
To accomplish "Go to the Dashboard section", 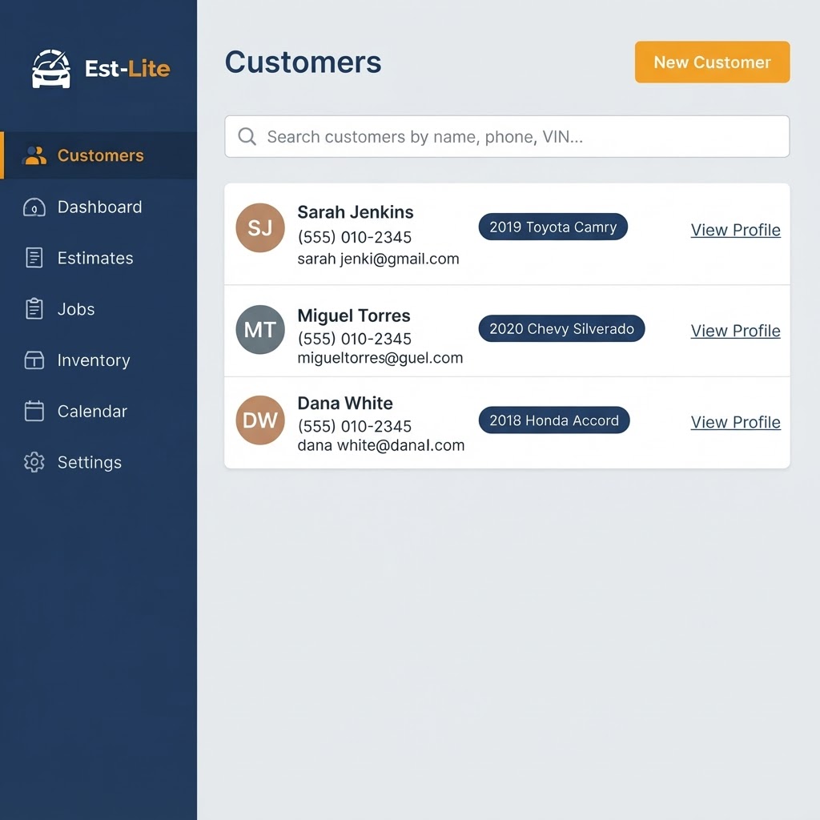I will 98,207.
